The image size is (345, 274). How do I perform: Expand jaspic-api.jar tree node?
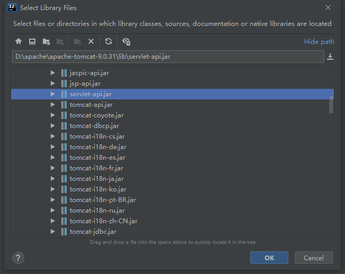coord(52,73)
